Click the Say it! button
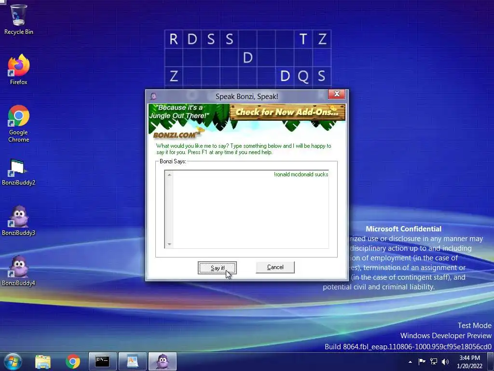This screenshot has width=494, height=371. [217, 268]
